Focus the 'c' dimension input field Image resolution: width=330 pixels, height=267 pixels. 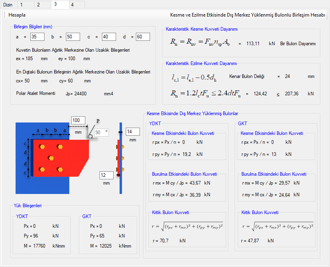(x=109, y=37)
